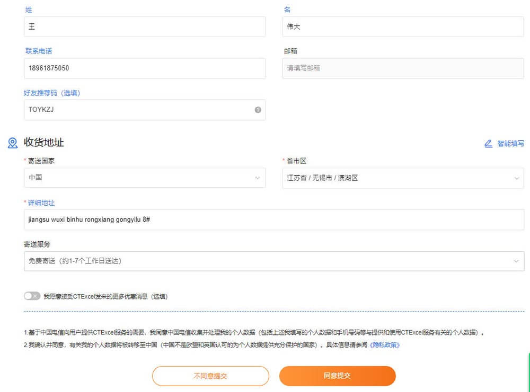Click the help icon in referral code field

point(258,110)
